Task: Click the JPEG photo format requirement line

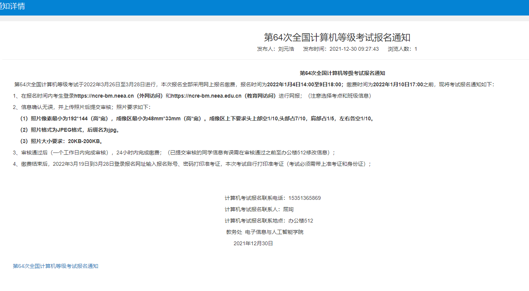Action: 70,130
